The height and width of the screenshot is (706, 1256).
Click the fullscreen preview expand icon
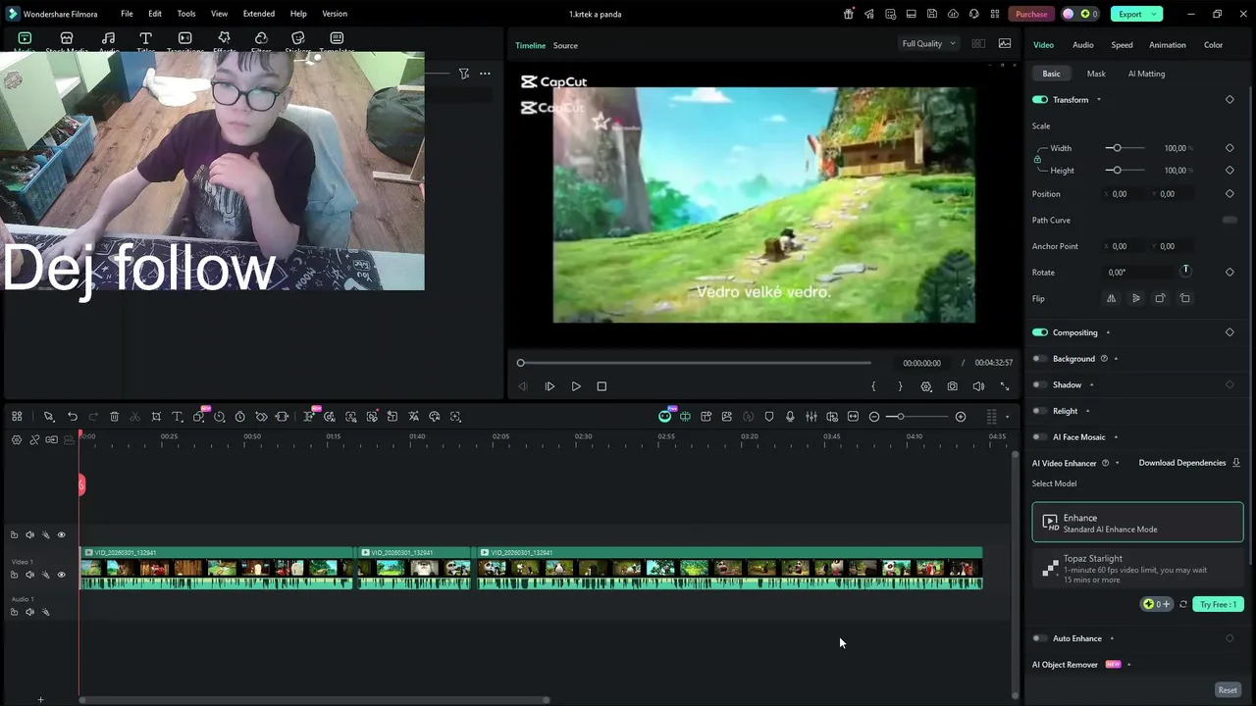(x=1004, y=386)
